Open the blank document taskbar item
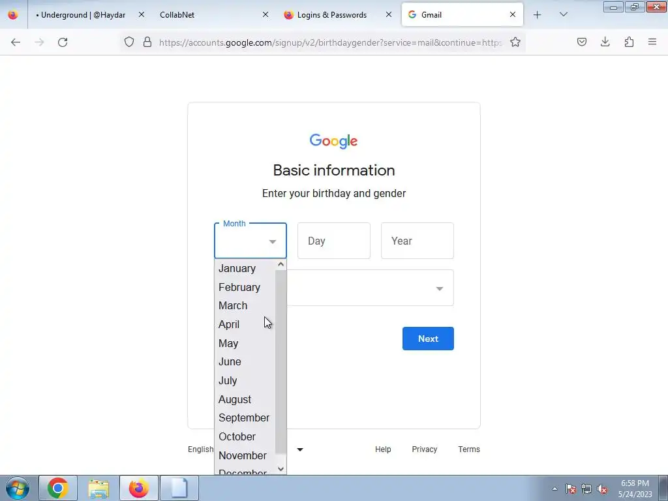 179,488
